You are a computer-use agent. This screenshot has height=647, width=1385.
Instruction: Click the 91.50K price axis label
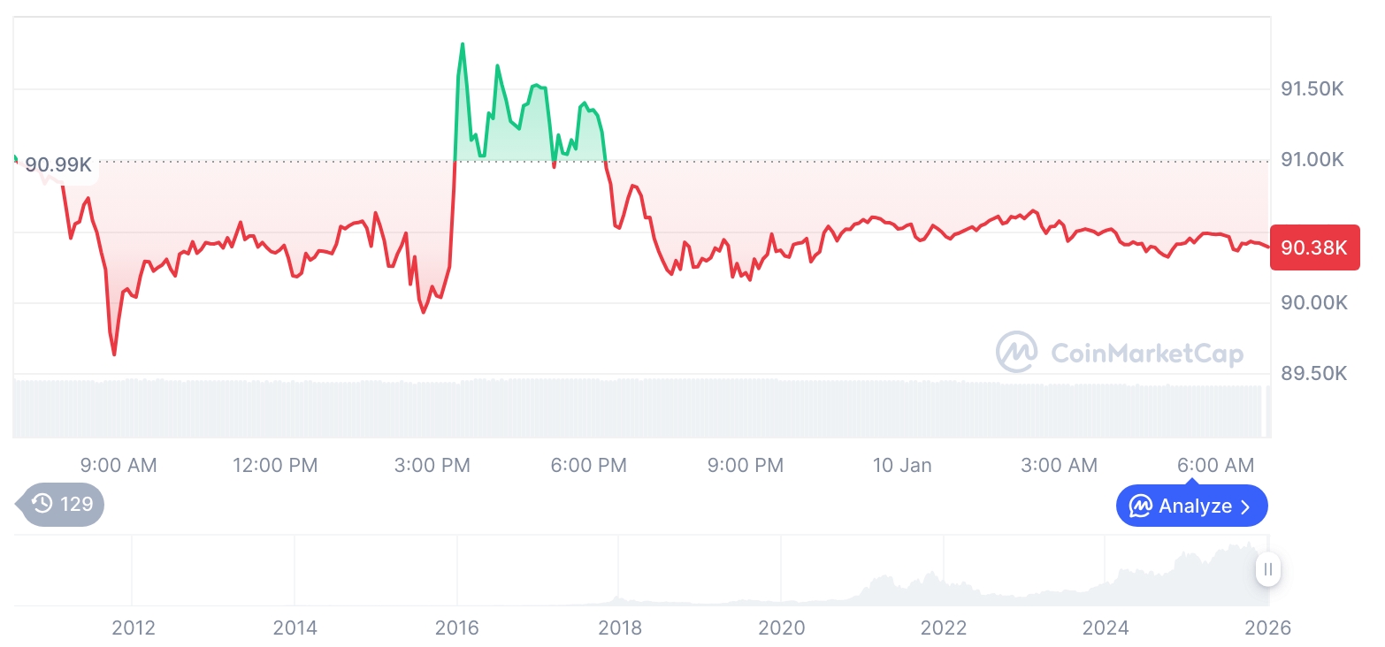1312,89
